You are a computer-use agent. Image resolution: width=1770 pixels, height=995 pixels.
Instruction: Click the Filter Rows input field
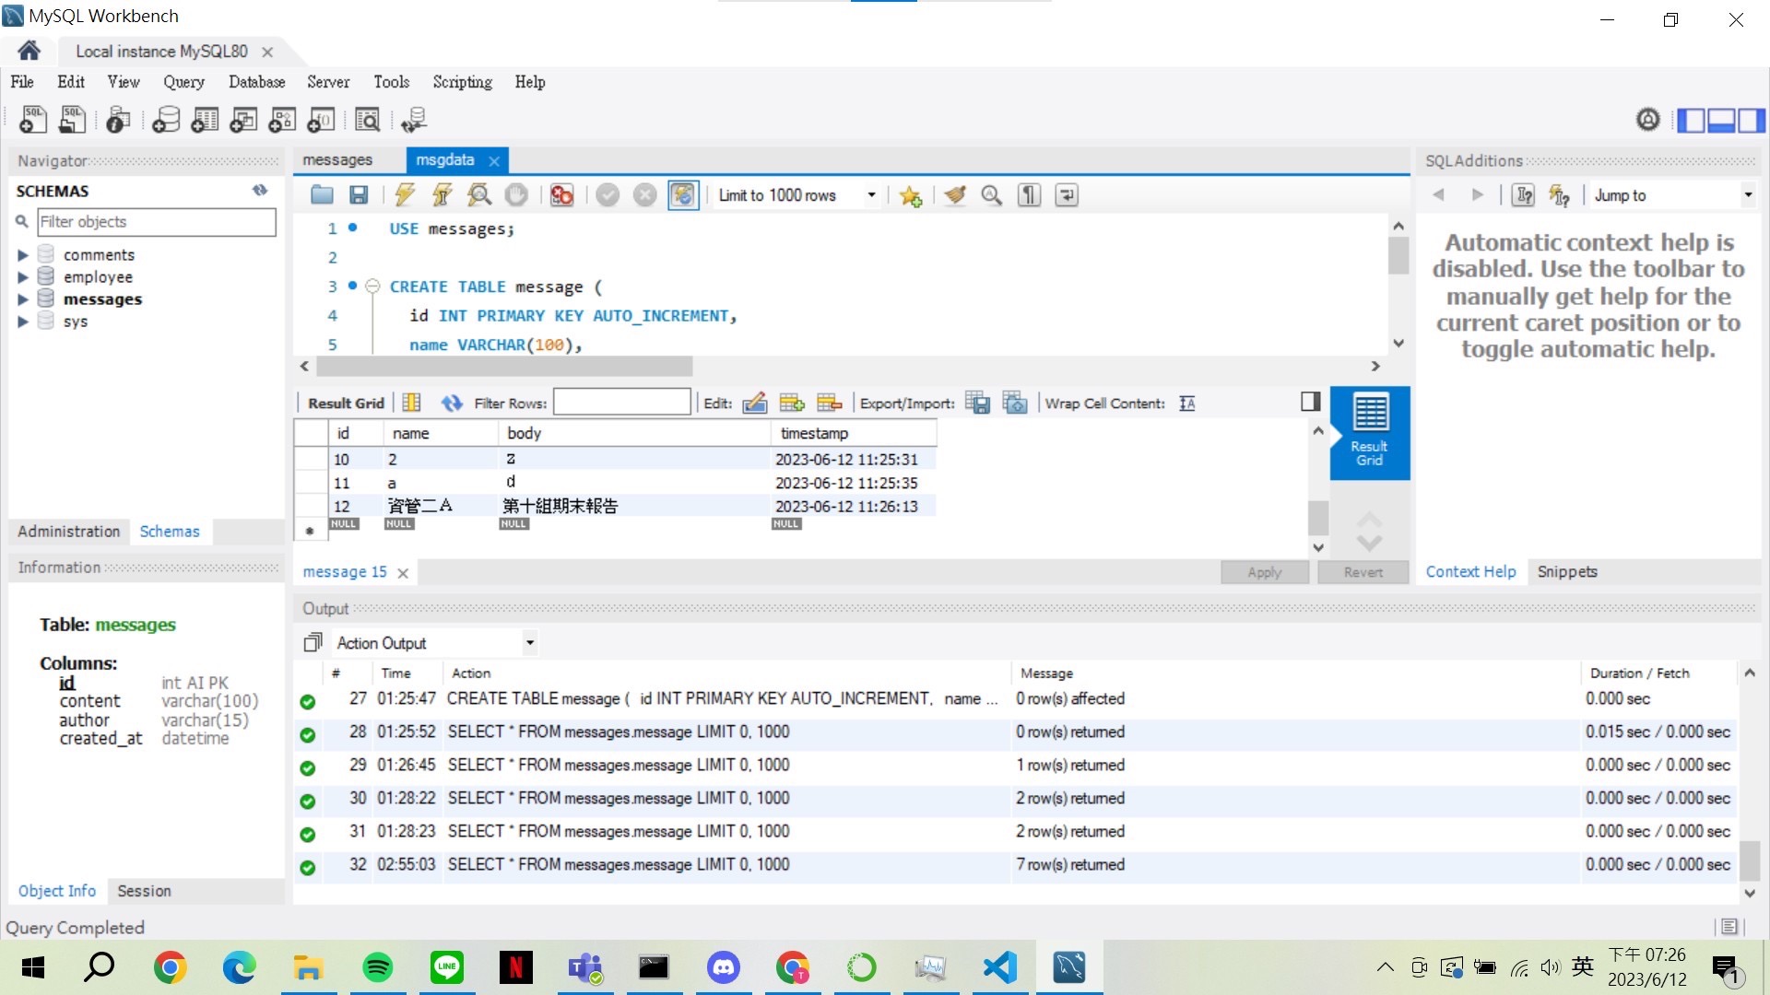621,403
